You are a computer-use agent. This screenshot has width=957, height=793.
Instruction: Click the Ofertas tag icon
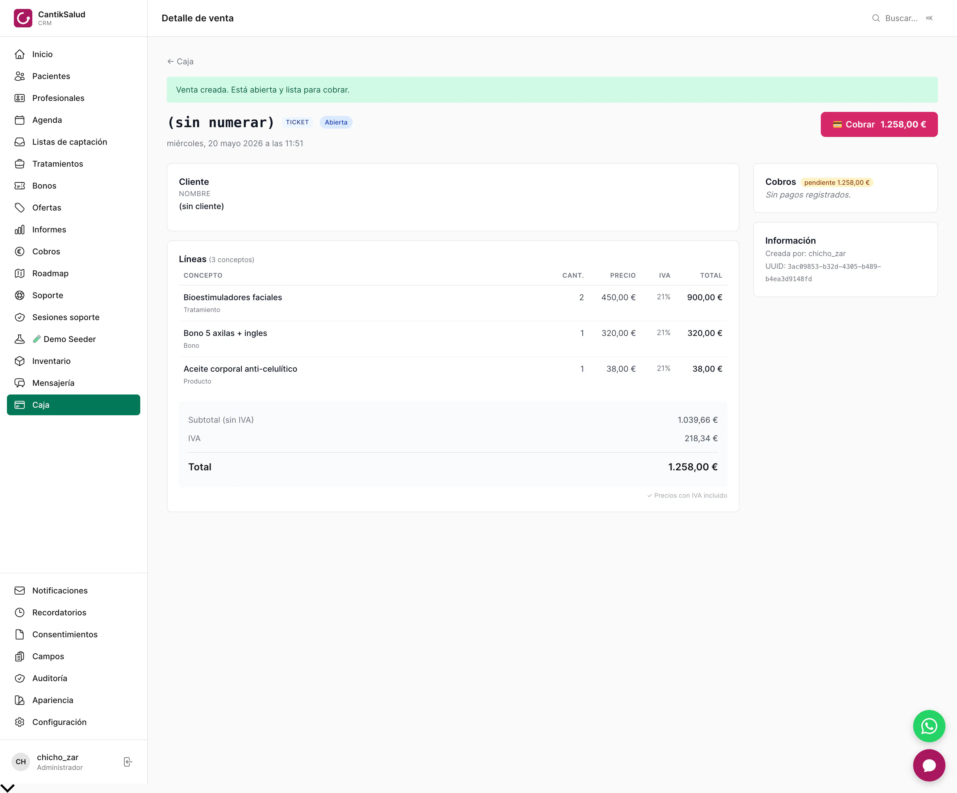pos(20,208)
